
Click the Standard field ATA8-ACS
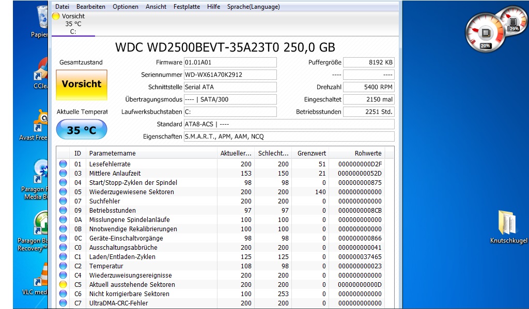click(289, 124)
